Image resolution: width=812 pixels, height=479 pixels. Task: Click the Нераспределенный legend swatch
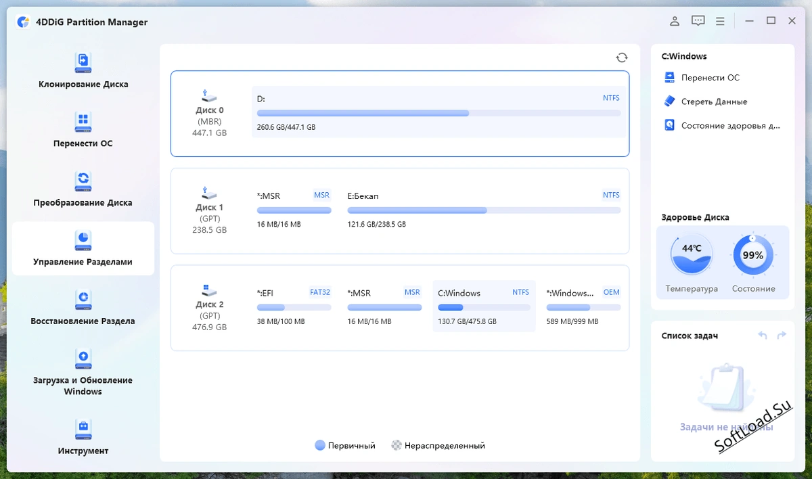397,446
